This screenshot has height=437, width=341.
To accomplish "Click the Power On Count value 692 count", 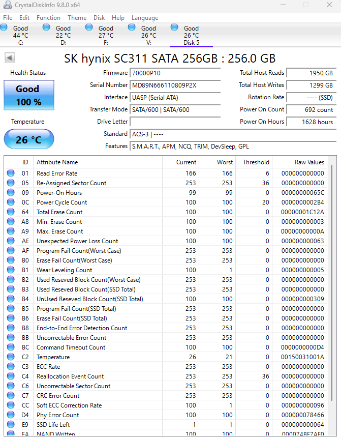I will [311, 109].
